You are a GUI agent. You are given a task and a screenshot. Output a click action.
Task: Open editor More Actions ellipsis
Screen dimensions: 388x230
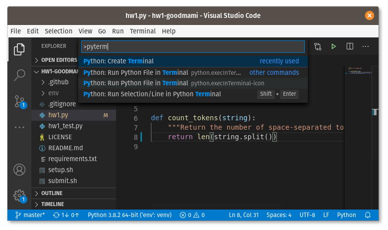pyautogui.click(x=366, y=46)
